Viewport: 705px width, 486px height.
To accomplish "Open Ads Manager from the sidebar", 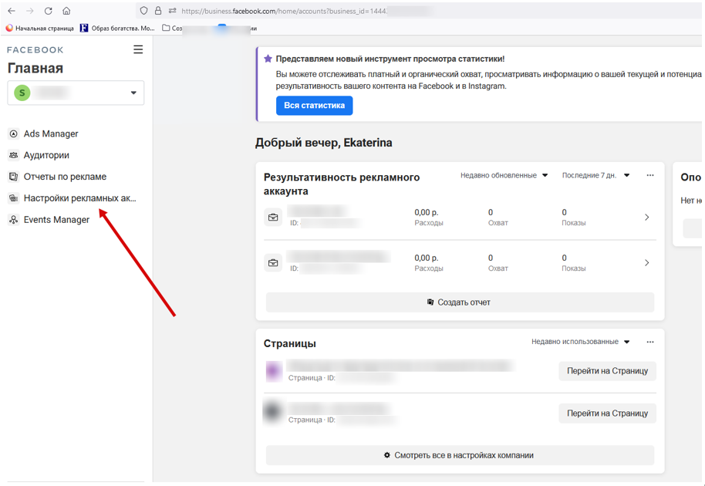I will point(51,133).
